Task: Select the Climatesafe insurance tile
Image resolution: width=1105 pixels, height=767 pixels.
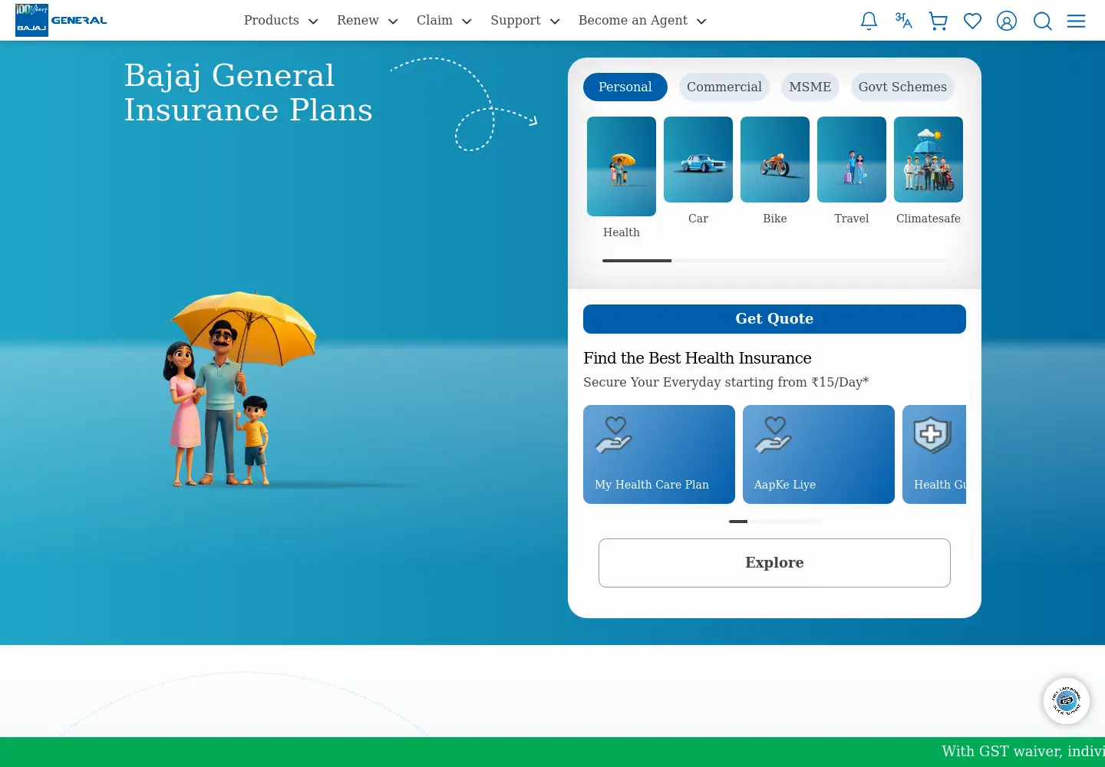Action: (x=929, y=171)
